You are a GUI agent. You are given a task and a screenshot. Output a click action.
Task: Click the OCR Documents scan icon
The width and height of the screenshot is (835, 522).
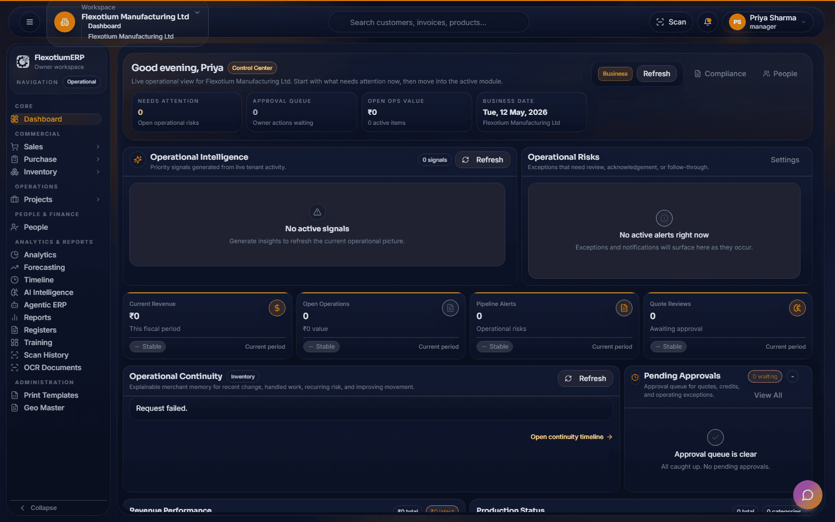click(x=15, y=367)
